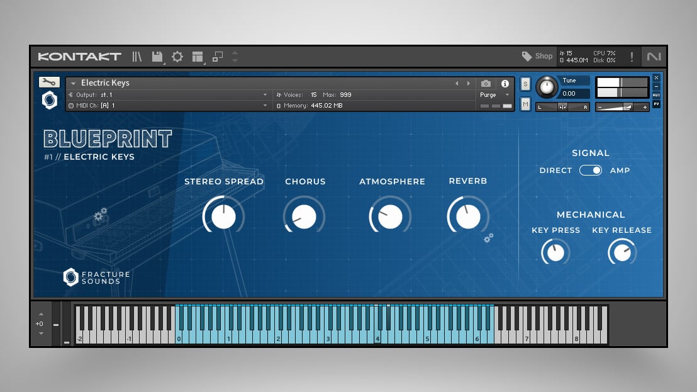Select the AUX tab on the instrument header
Image resolution: width=697 pixels, height=392 pixels.
[656, 94]
